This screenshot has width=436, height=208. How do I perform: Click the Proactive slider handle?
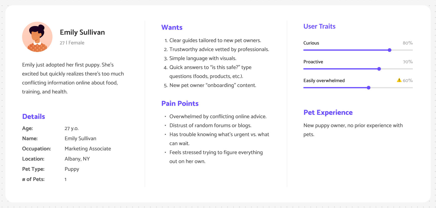[x=379, y=69]
